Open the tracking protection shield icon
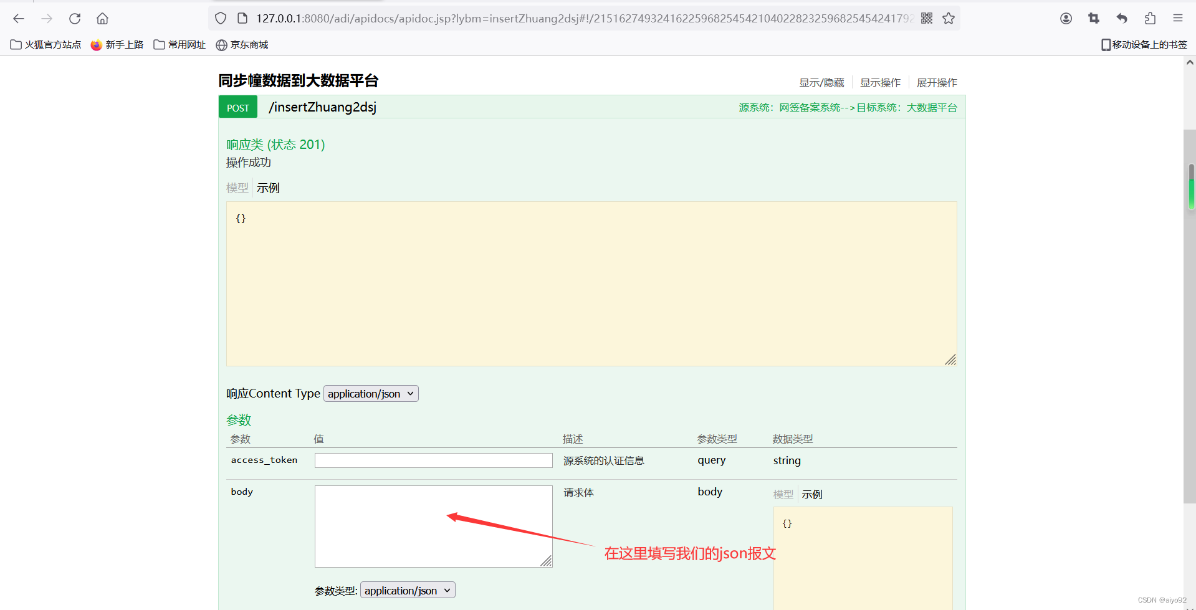Screen dimensions: 1196x610 click(221, 19)
